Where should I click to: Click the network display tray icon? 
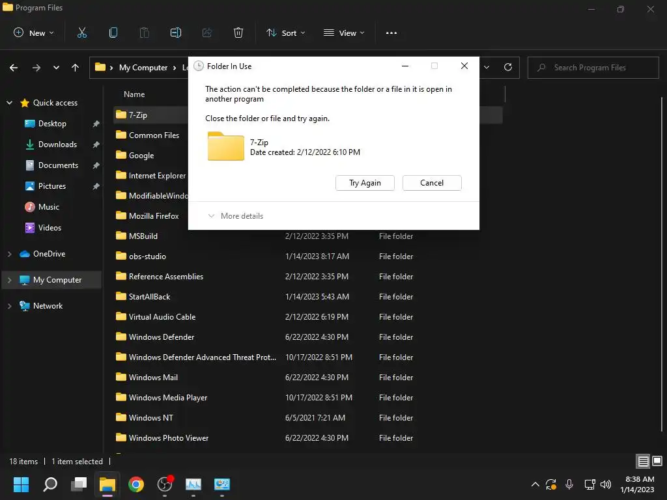(x=589, y=484)
